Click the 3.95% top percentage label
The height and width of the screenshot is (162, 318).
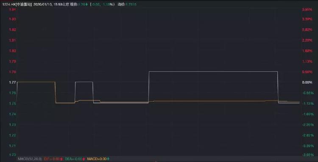[x=307, y=9]
